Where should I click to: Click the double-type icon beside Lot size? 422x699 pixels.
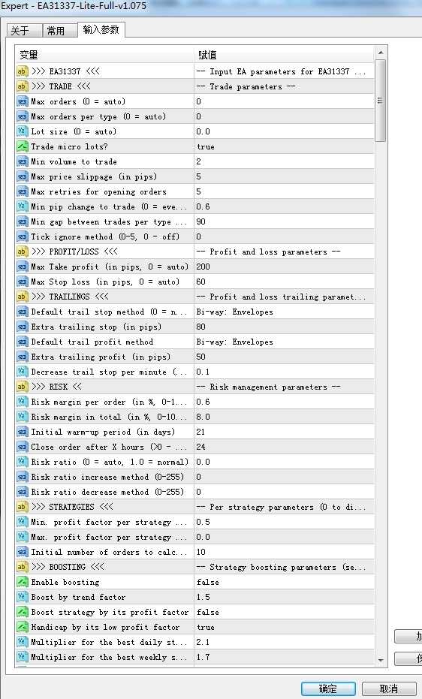click(22, 131)
